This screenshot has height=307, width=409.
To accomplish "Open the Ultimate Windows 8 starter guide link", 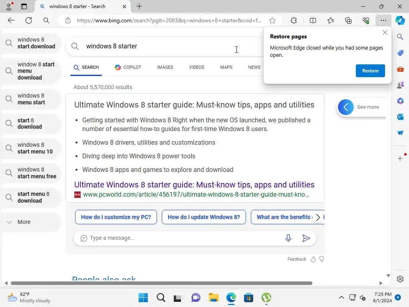I will pyautogui.click(x=195, y=185).
